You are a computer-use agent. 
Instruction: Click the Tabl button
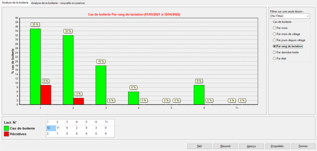point(199,146)
